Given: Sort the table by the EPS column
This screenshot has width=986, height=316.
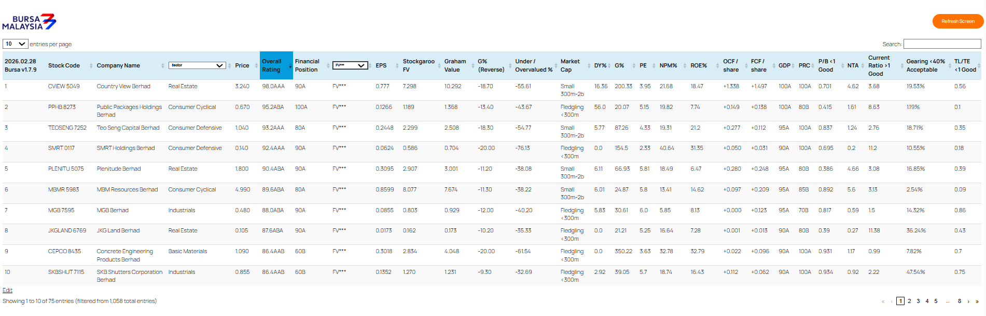Looking at the screenshot, I should [381, 65].
